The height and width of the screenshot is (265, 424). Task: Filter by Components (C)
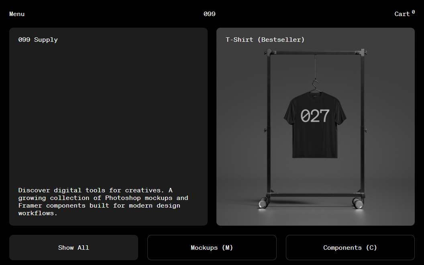coord(350,247)
